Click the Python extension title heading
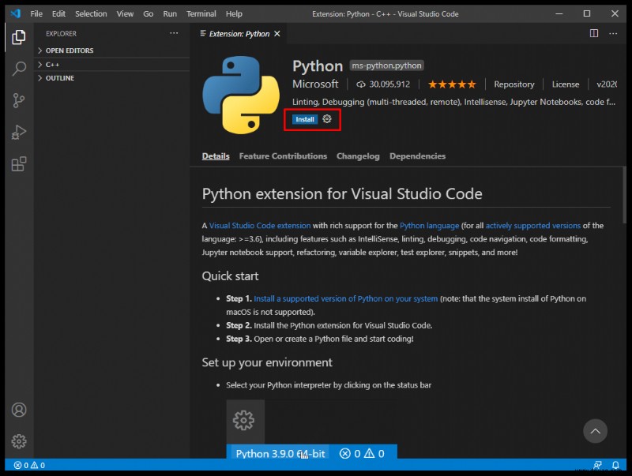The height and width of the screenshot is (476, 632). pos(342,193)
